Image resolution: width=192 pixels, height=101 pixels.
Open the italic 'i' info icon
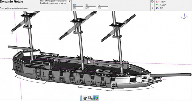[152, 8]
